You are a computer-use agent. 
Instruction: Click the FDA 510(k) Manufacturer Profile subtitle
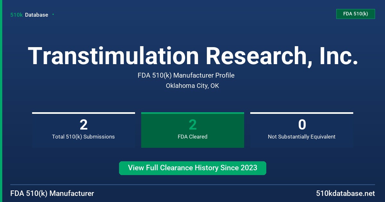click(x=186, y=75)
